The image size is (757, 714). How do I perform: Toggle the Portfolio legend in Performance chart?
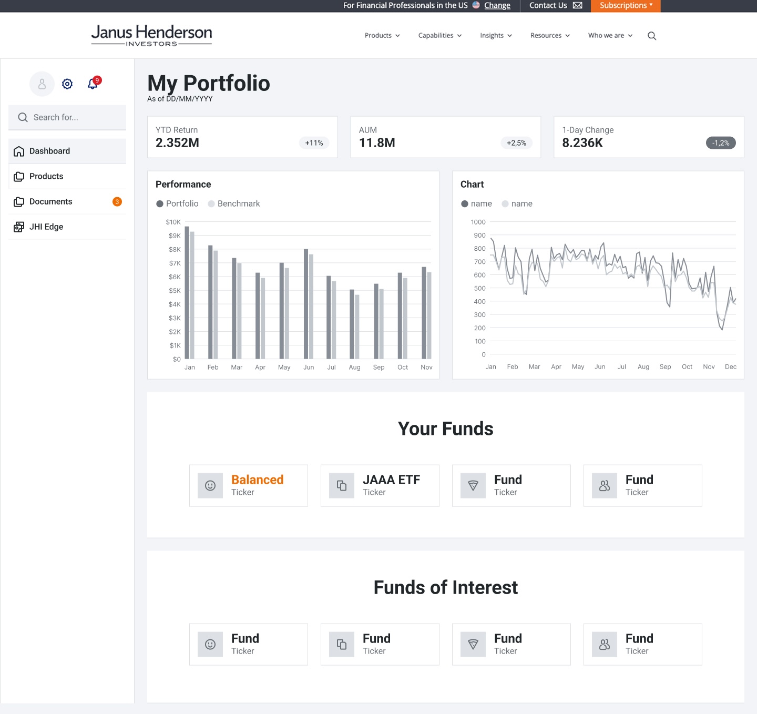point(177,203)
